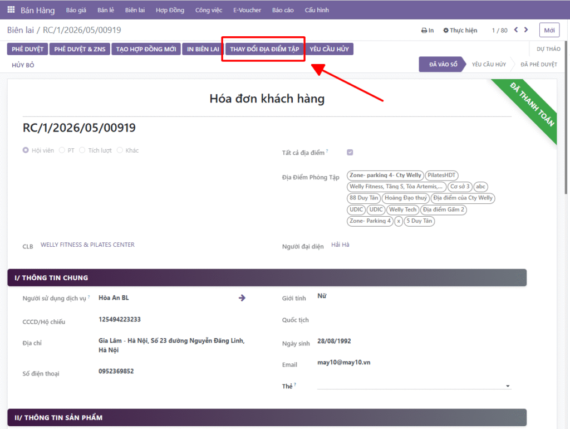The width and height of the screenshot is (570, 429).
Task: Open the Cấu hình menu
Action: (x=317, y=10)
